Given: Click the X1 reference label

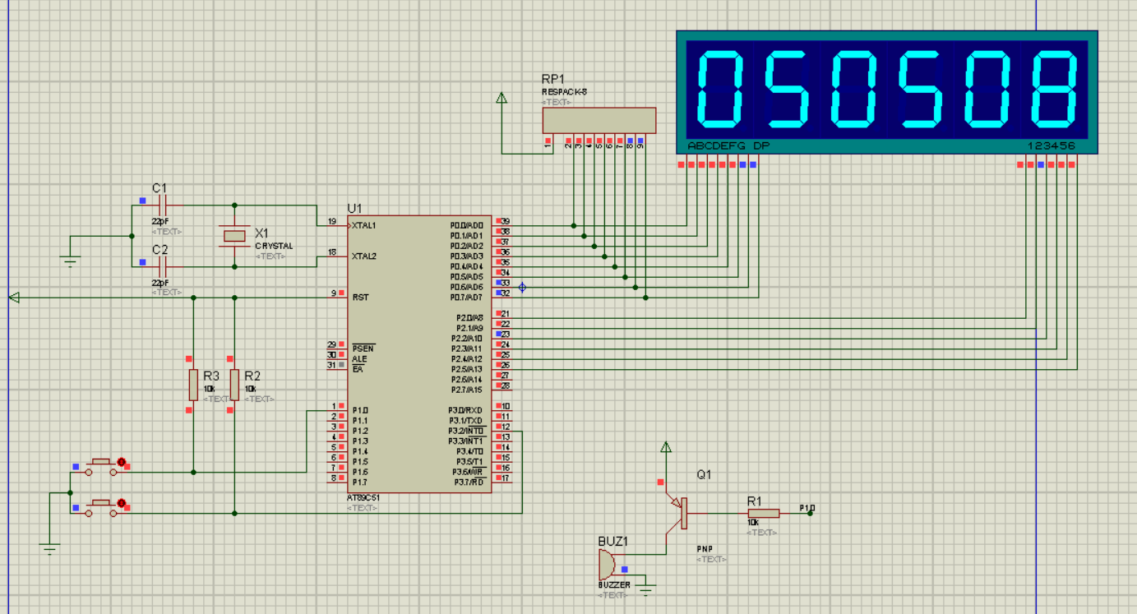Looking at the screenshot, I should coord(261,233).
